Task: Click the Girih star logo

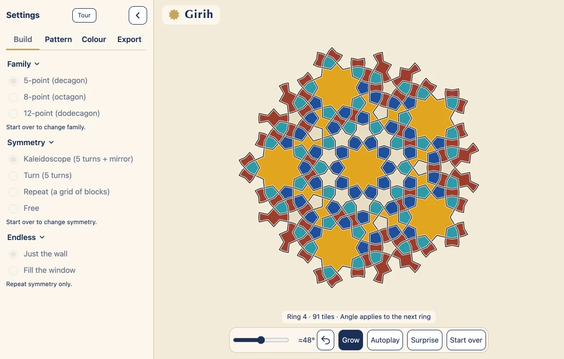Action: 174,15
